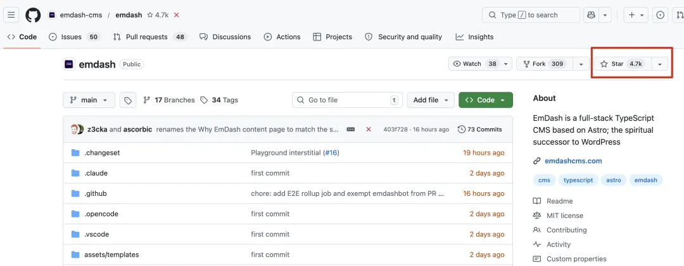684x266 pixels.
Task: Open the emdashcms.com website link
Action: pyautogui.click(x=573, y=160)
